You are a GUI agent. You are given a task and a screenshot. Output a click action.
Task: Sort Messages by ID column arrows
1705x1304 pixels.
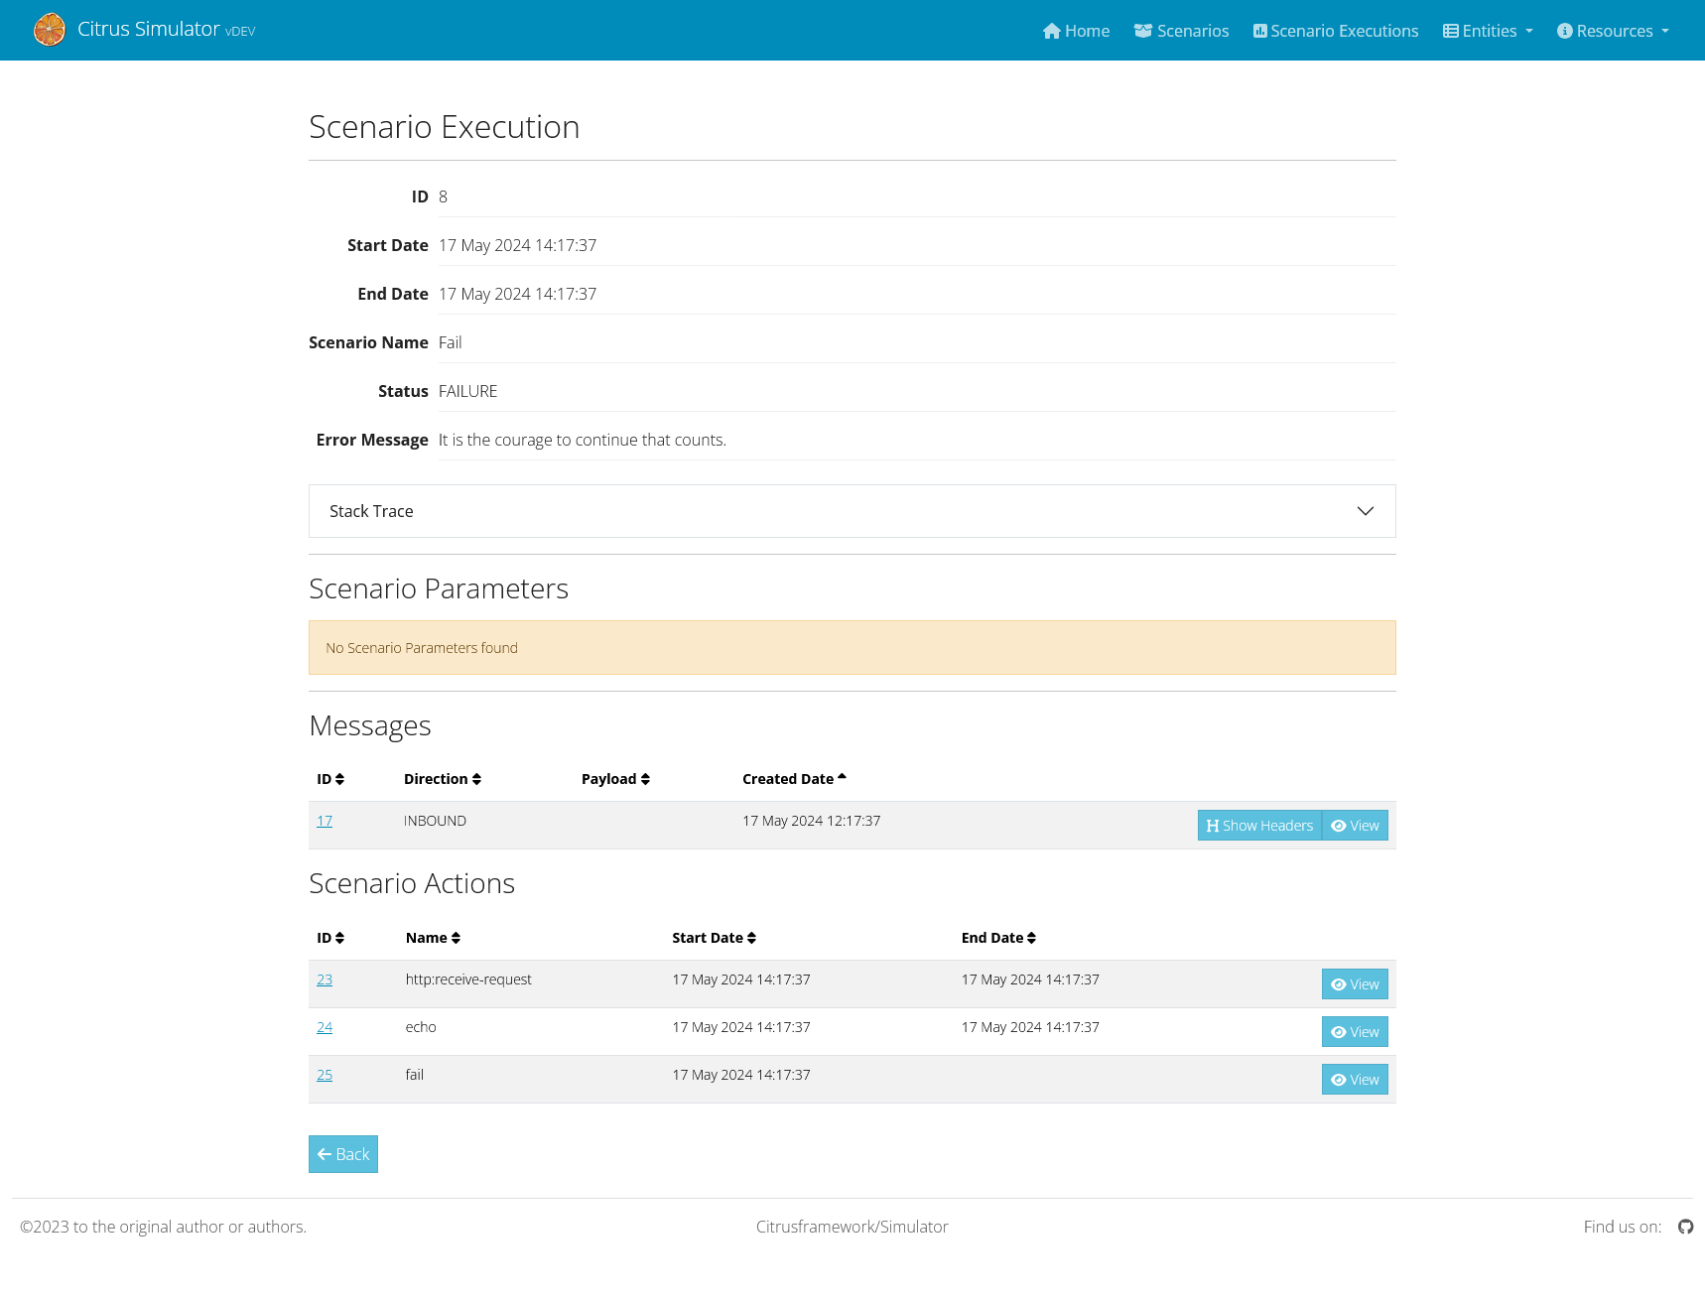[330, 779]
